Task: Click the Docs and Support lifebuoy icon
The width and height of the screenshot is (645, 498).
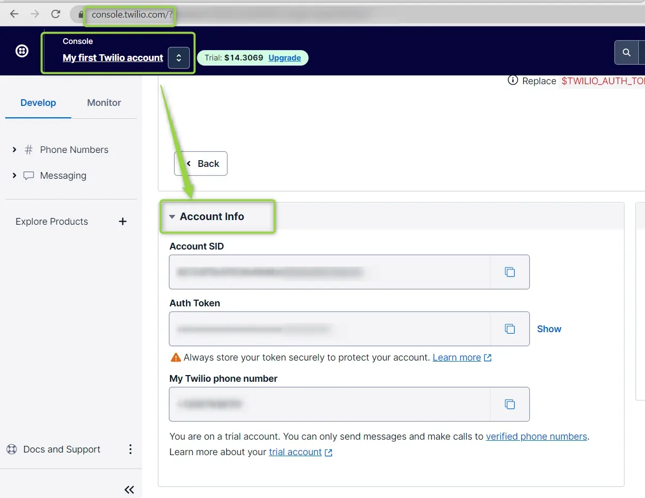Action: [x=11, y=449]
